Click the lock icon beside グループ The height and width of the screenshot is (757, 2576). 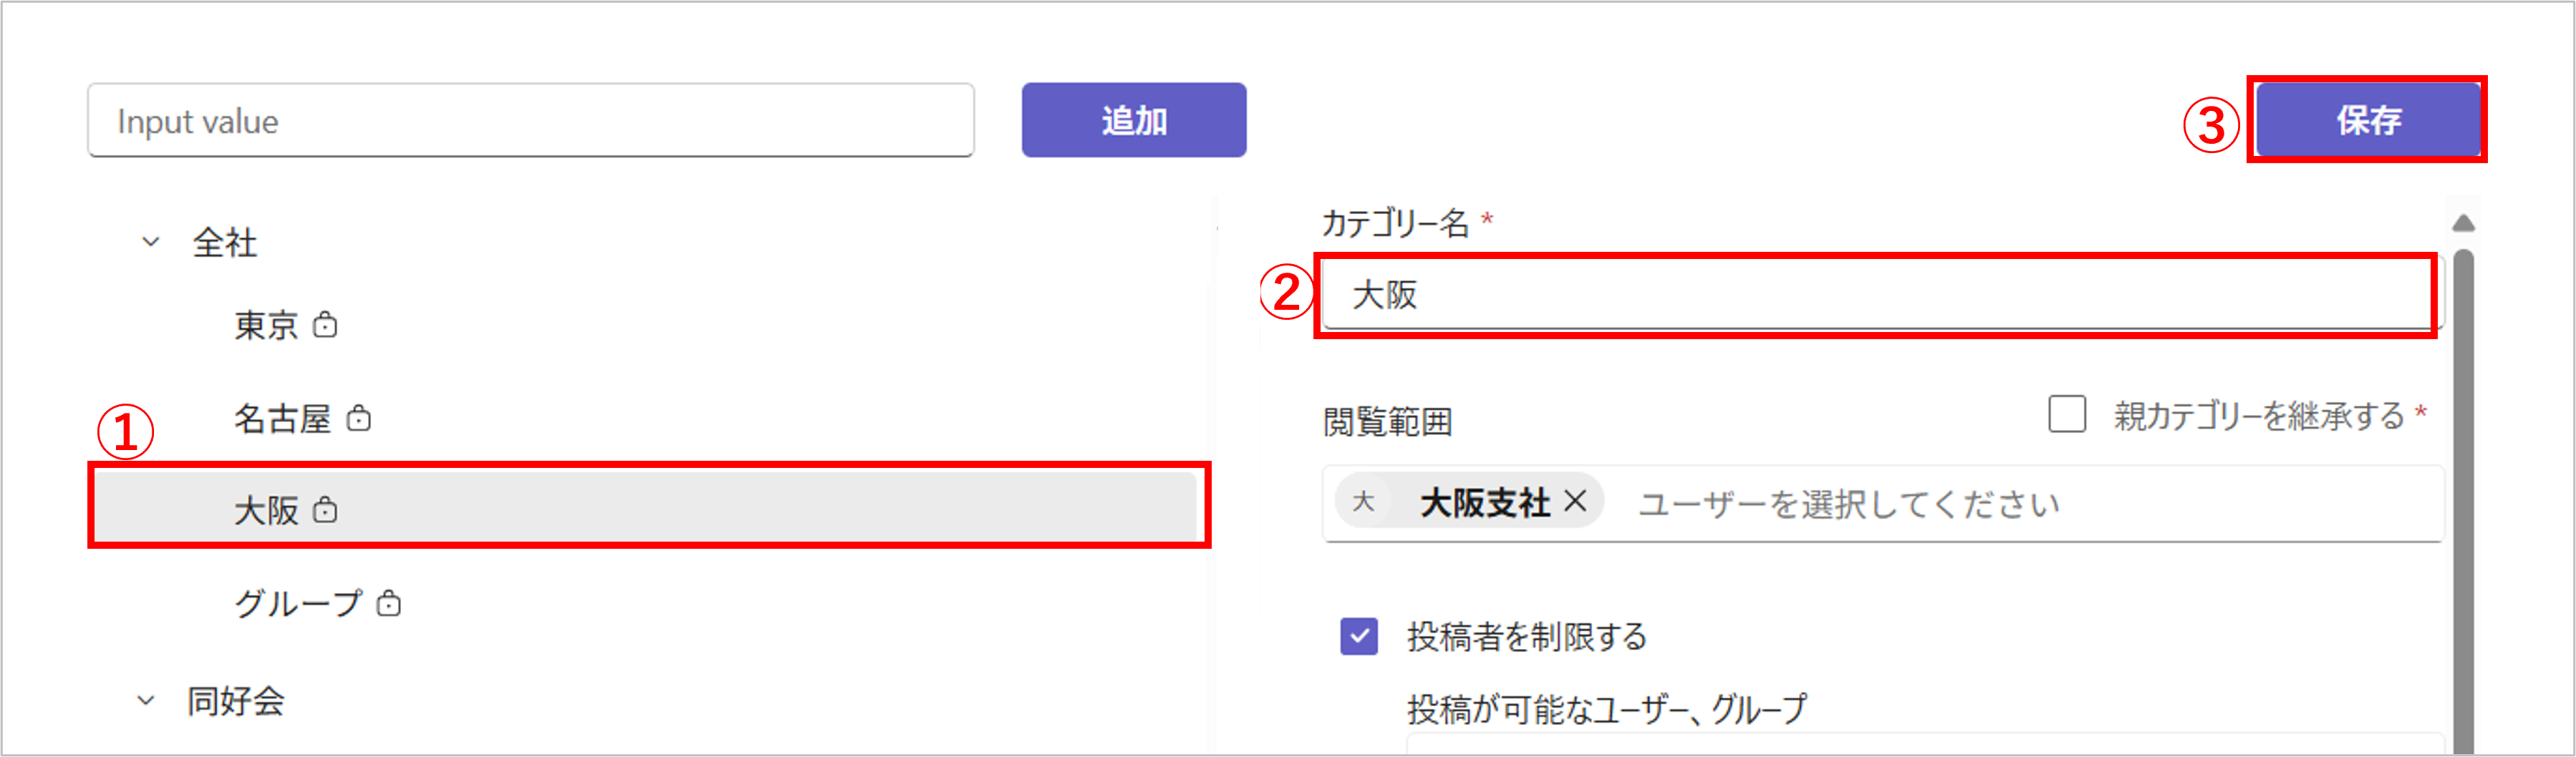tap(388, 603)
